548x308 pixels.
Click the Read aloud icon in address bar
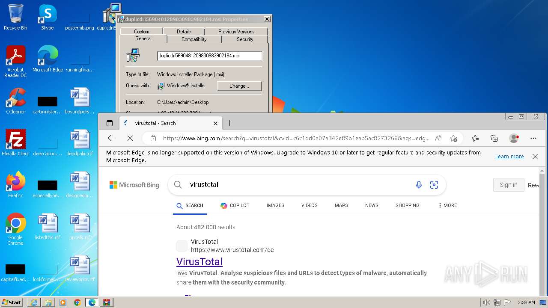tap(438, 138)
